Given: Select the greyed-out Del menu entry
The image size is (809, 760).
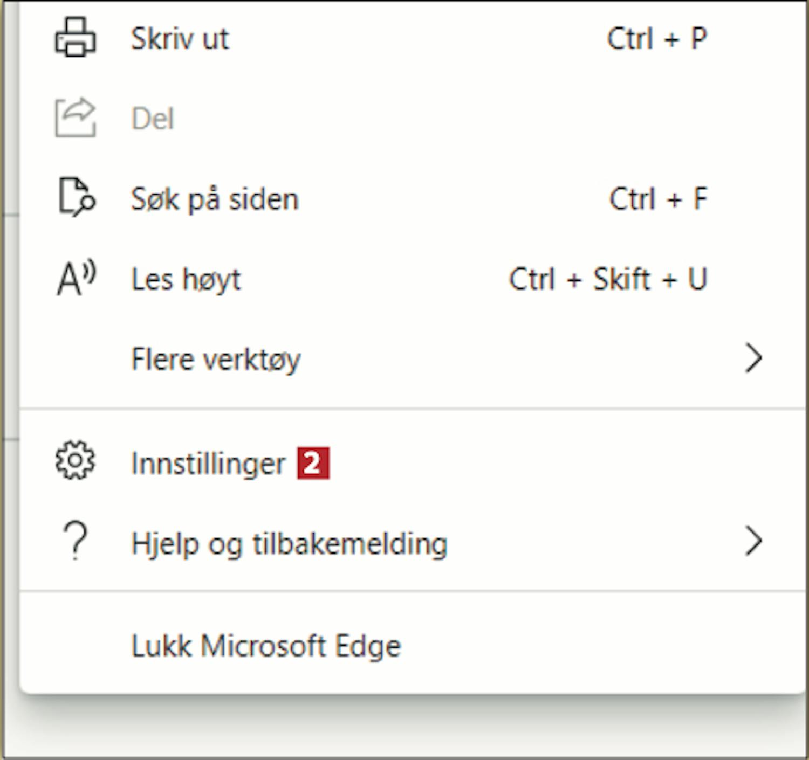Looking at the screenshot, I should [413, 118].
